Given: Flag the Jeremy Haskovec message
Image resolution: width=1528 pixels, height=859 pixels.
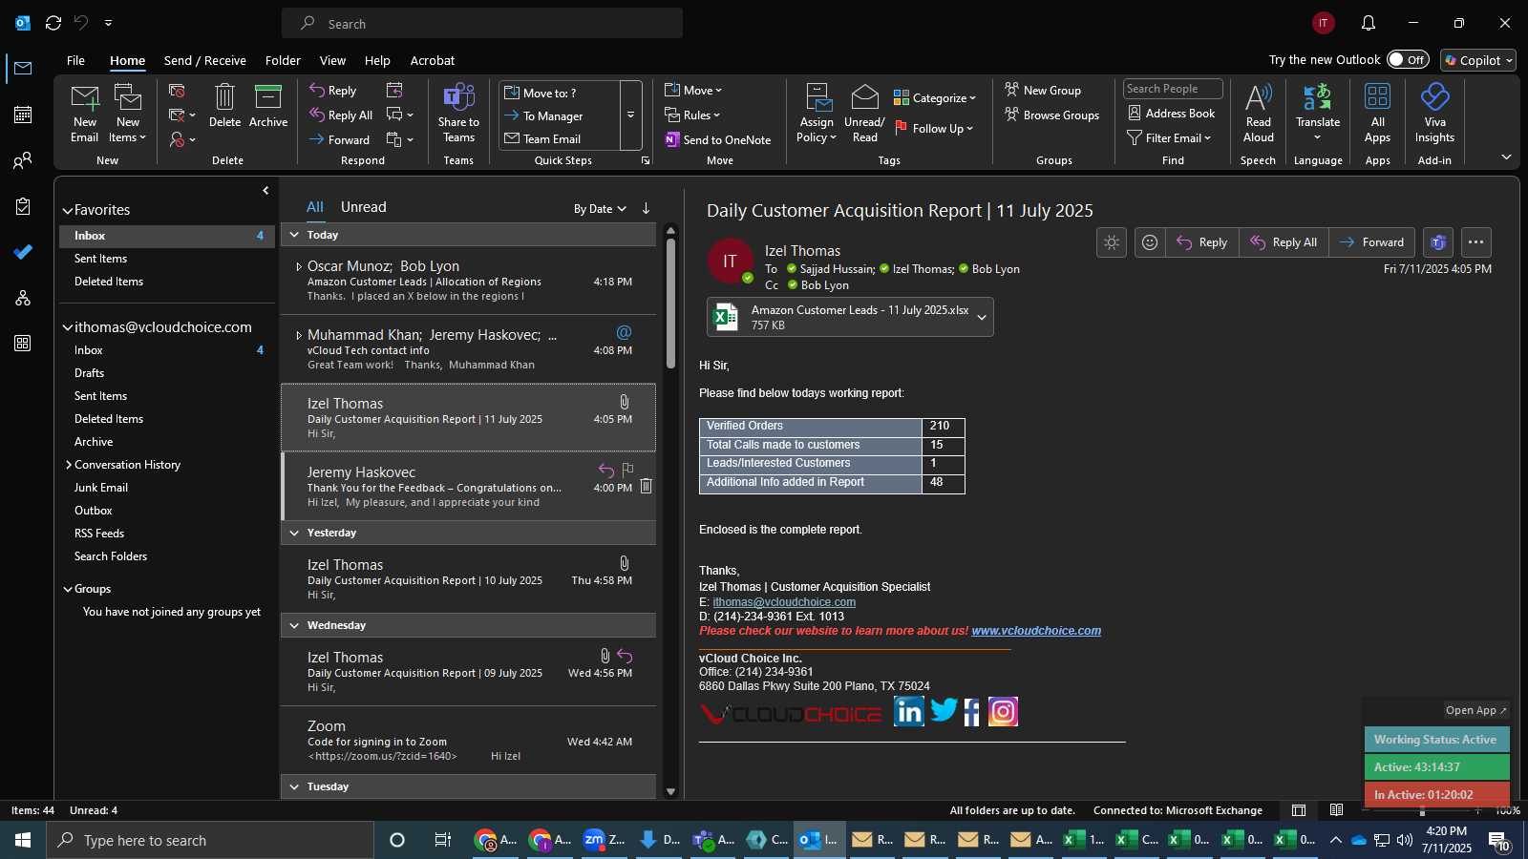Looking at the screenshot, I should coord(627,470).
